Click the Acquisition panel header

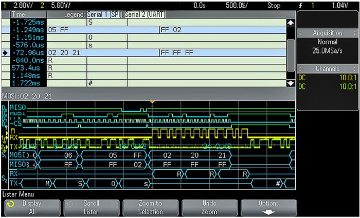(328, 33)
